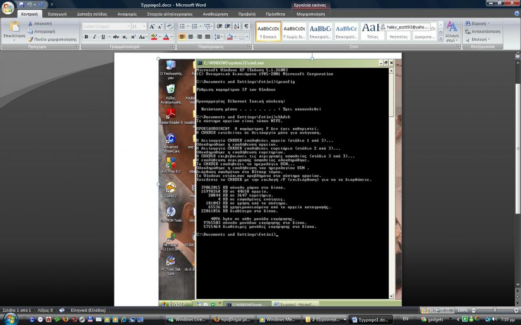Screen dimensions: 521x325
Task: Click Shading paint bucket button
Action: (x=229, y=37)
